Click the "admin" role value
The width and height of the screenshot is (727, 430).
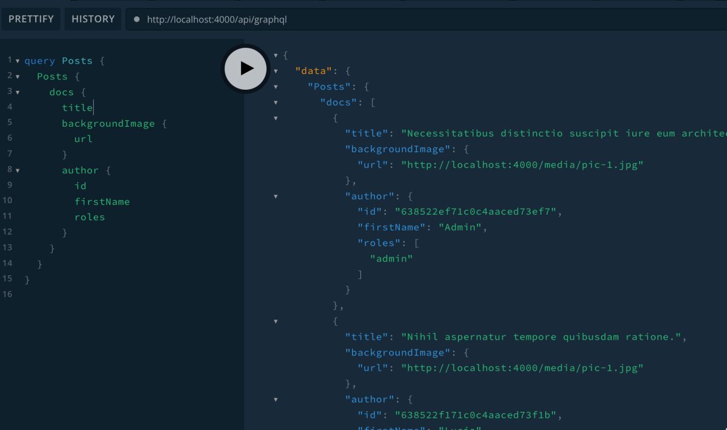tap(391, 258)
